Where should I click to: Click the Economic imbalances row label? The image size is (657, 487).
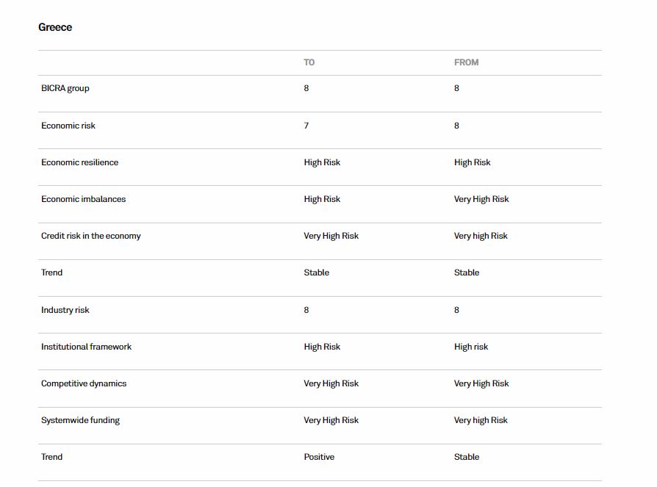83,199
